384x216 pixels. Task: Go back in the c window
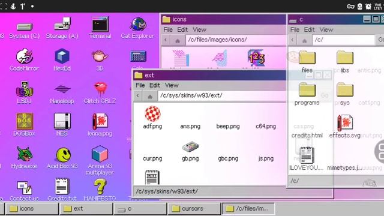[x=292, y=40]
